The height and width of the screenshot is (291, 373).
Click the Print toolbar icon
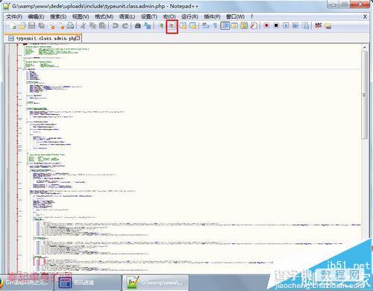pos(71,26)
